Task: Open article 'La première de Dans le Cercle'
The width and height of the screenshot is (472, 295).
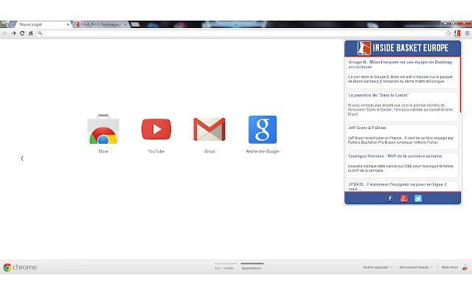Action: 378,95
